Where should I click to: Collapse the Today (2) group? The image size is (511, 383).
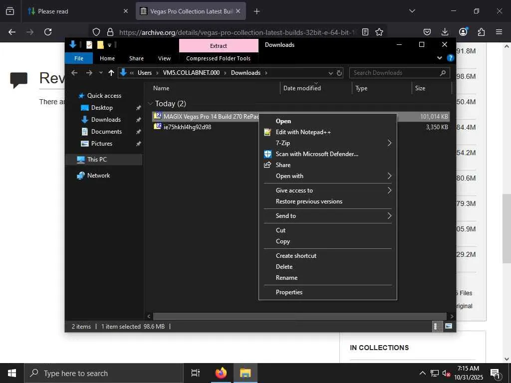tap(150, 104)
